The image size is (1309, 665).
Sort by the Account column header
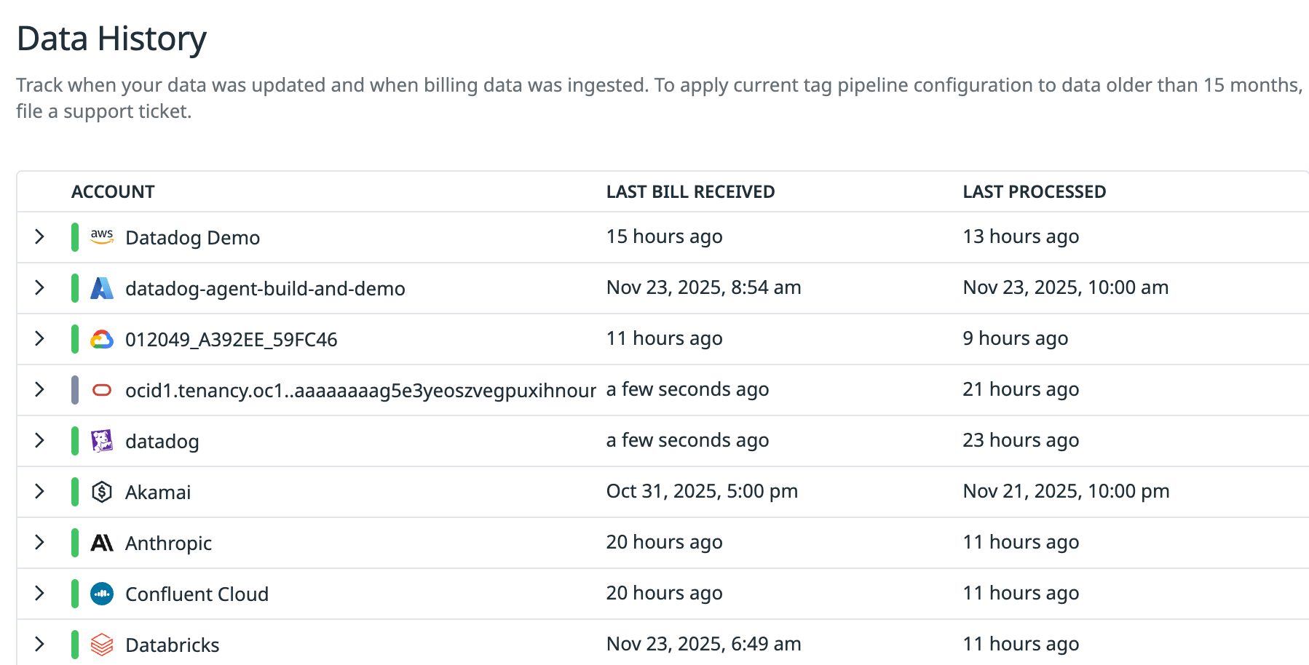coord(113,192)
